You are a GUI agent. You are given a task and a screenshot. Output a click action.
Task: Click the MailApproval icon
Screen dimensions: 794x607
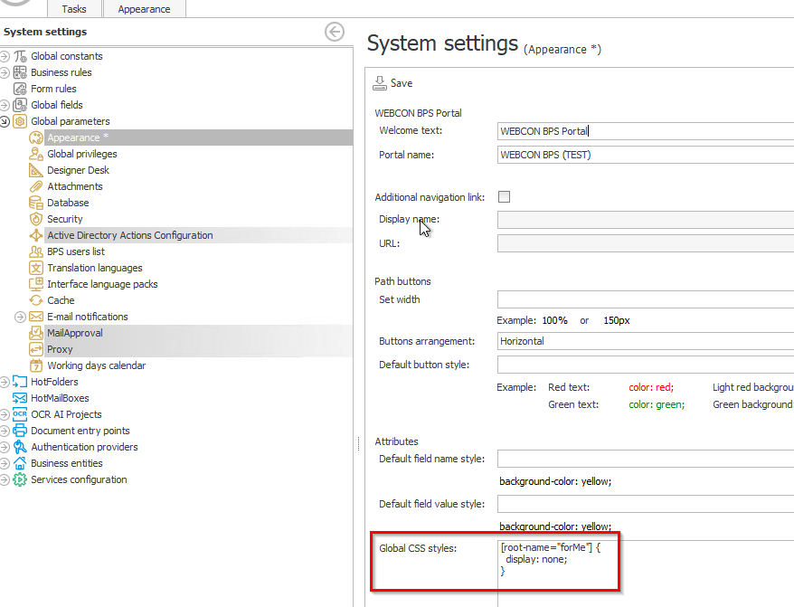[x=36, y=333]
